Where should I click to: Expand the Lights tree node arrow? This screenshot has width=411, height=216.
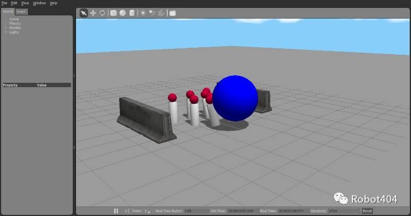[6, 32]
